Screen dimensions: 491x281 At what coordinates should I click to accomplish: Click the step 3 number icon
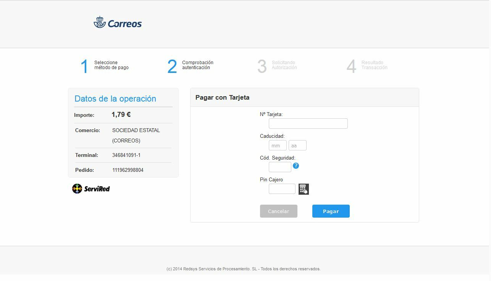pyautogui.click(x=262, y=66)
